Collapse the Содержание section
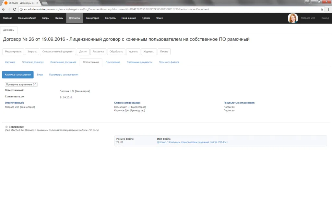 coord(6,127)
